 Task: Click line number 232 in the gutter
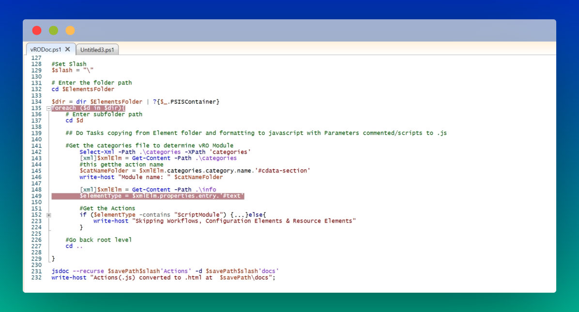coord(36,277)
